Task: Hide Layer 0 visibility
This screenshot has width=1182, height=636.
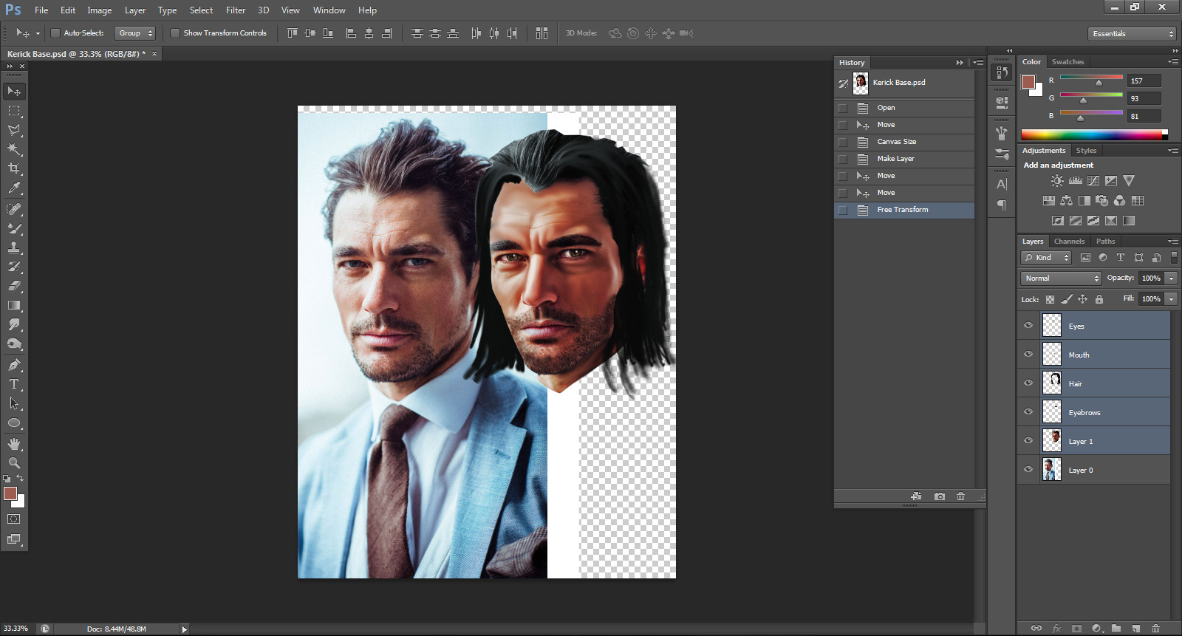Action: (1028, 470)
